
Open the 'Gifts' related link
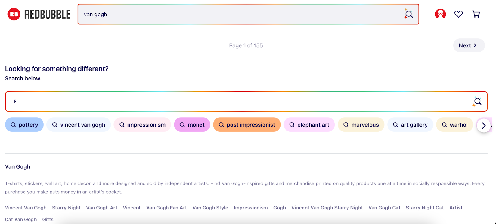pos(48,219)
